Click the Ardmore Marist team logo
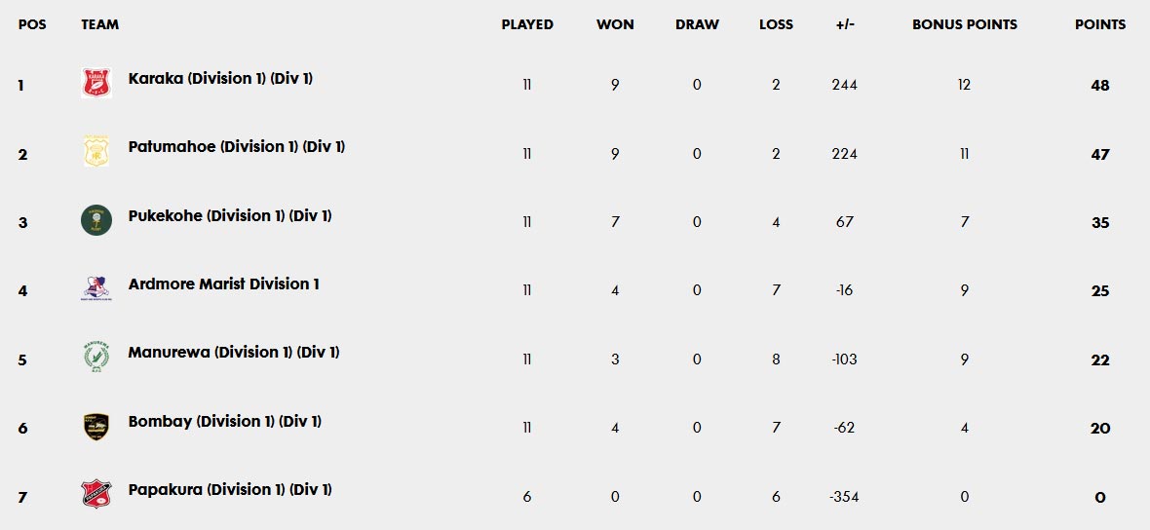1150x530 pixels. [x=96, y=288]
